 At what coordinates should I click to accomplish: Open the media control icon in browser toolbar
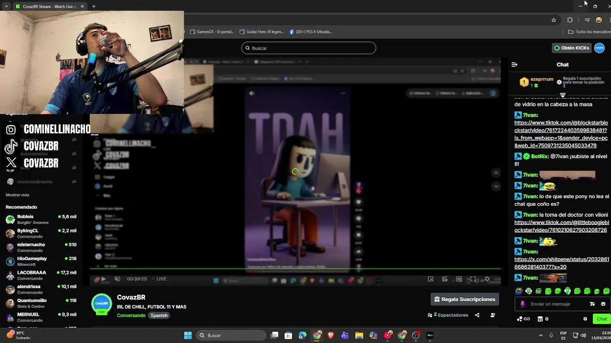pos(587,20)
